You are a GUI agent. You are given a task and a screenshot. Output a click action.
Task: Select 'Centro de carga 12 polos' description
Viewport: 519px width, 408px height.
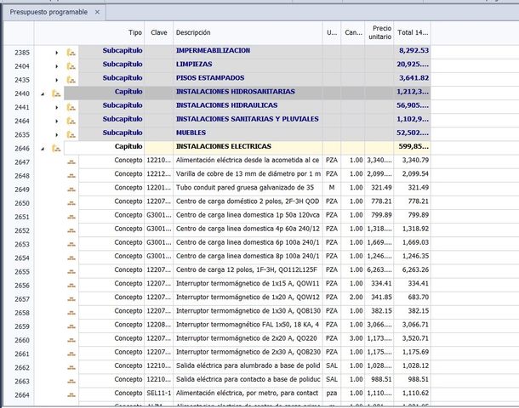(x=248, y=269)
